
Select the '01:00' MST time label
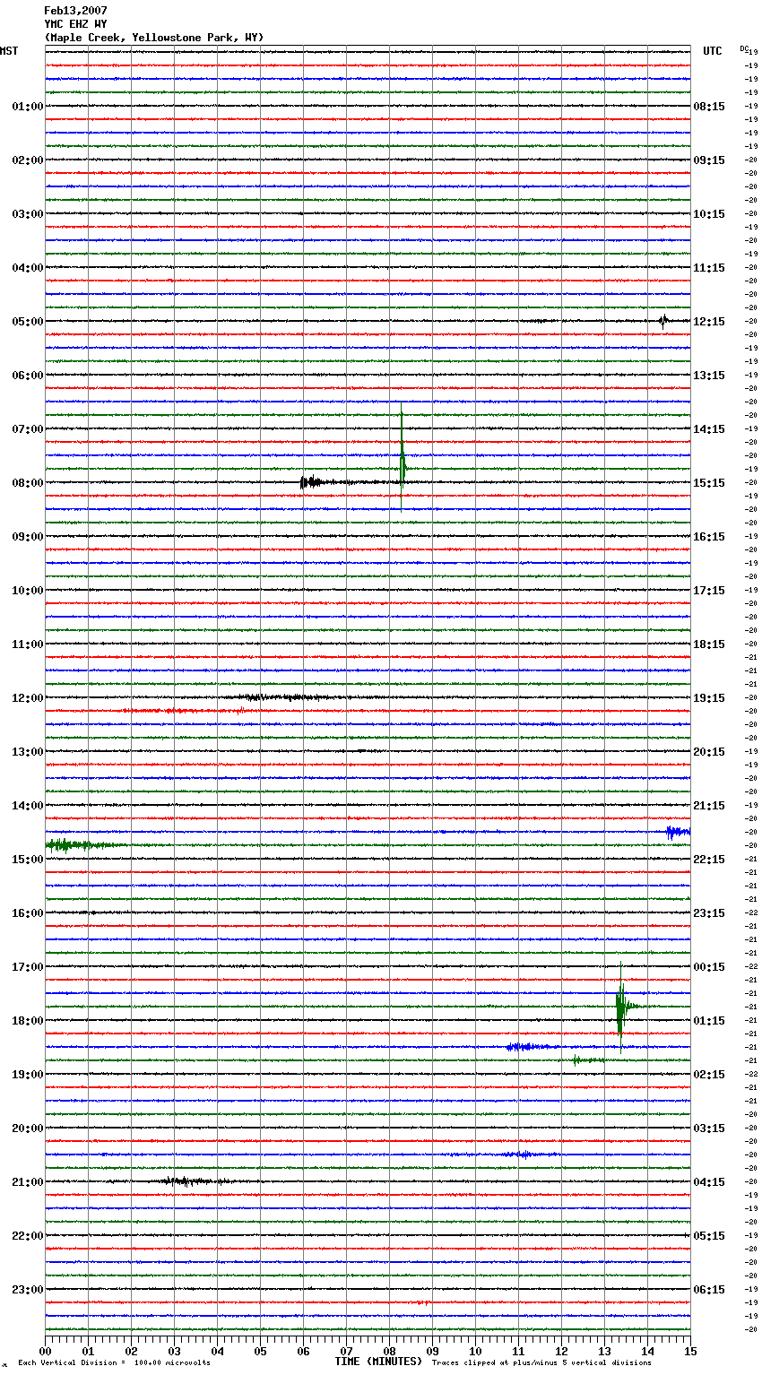click(x=28, y=107)
